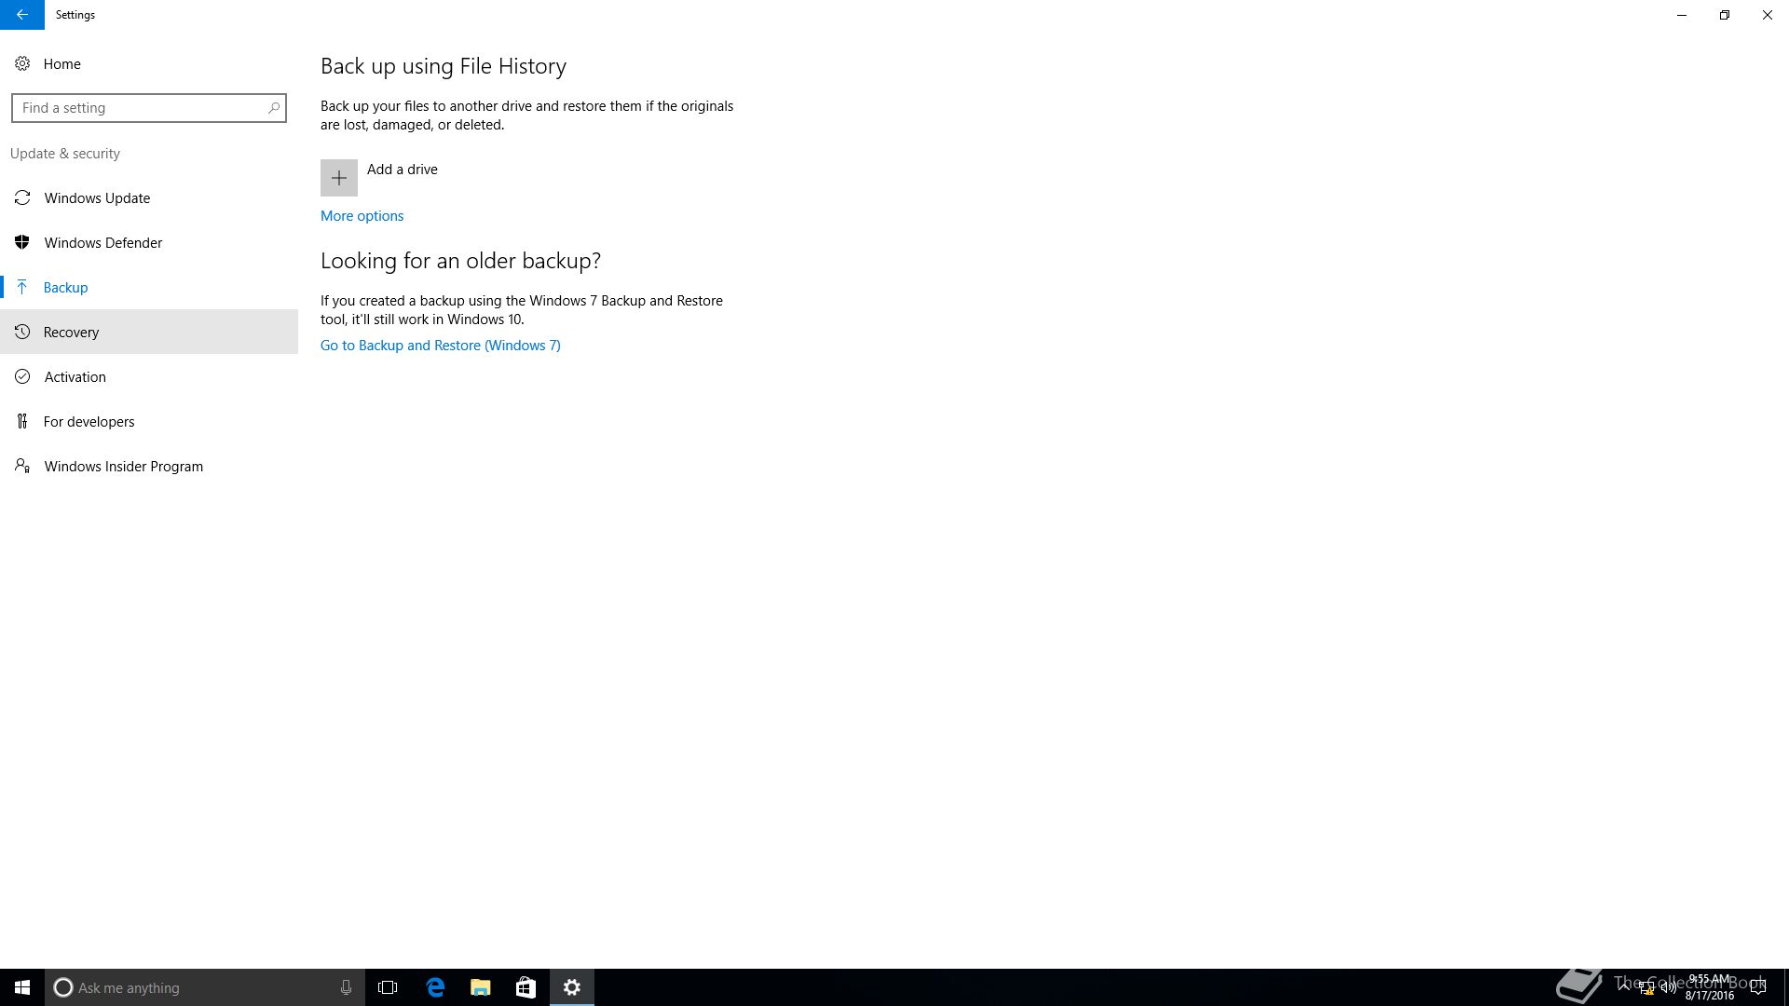This screenshot has width=1789, height=1006.
Task: Open File Explorer from the taskbar
Action: (x=480, y=987)
